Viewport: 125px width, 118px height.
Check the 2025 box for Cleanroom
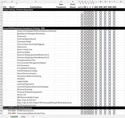[x=96, y=36]
